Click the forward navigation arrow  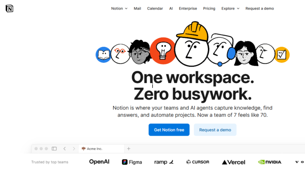[74, 148]
